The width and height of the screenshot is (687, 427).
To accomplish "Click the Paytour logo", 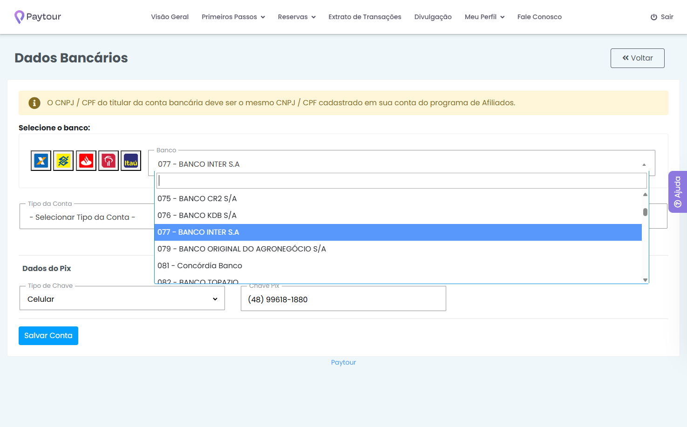I will 38,17.
